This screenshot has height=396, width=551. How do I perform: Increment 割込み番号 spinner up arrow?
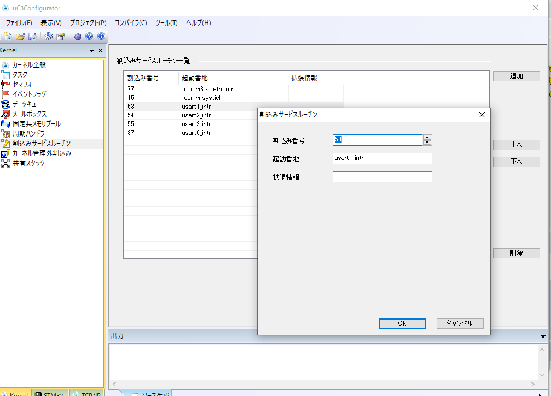[x=427, y=138]
